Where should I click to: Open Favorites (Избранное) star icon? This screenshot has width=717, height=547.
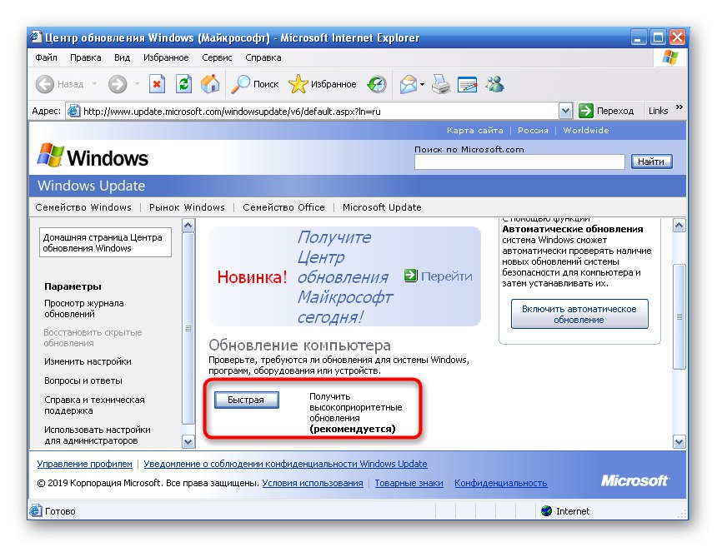click(298, 84)
